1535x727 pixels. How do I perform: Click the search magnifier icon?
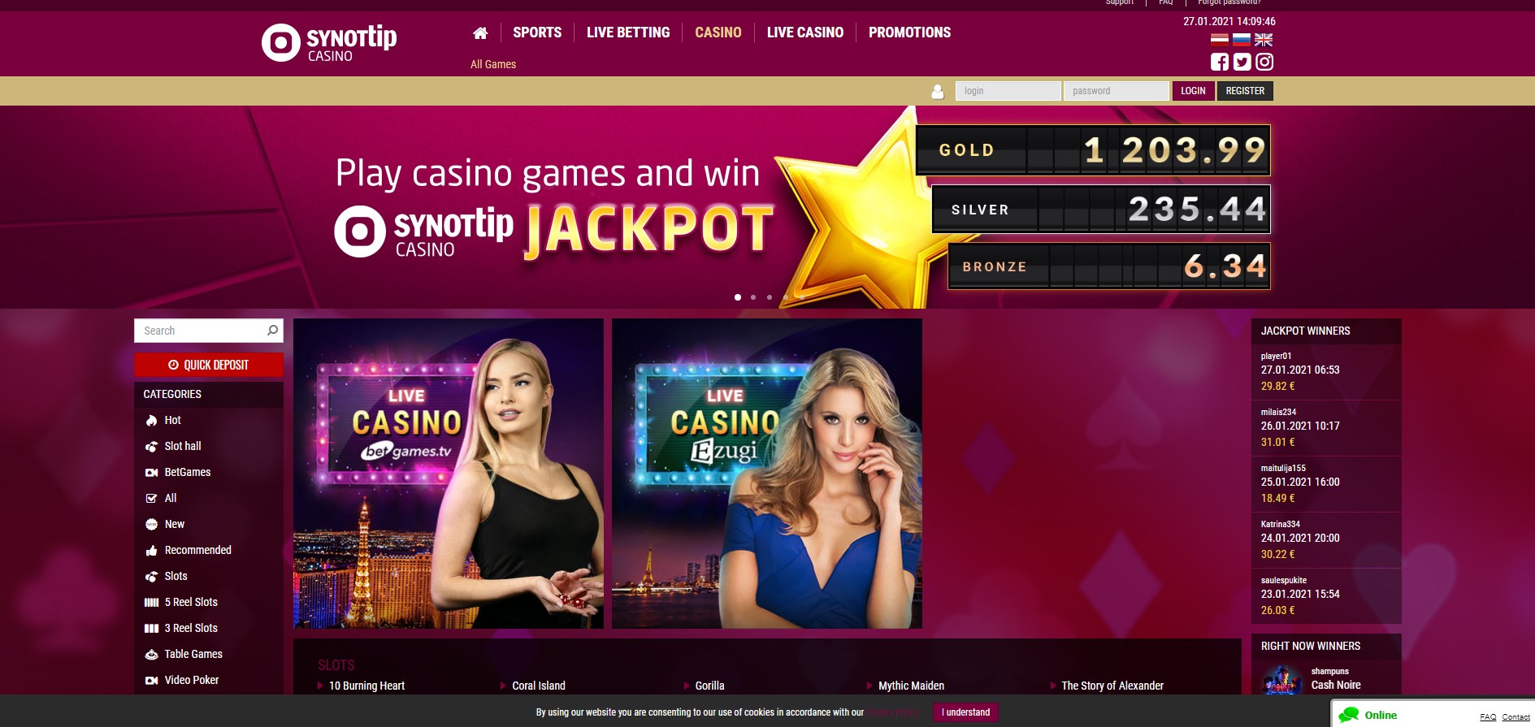(x=272, y=330)
